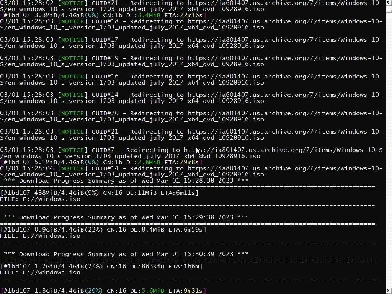Click the scroll-up button labeled 5
The height and width of the screenshot is (294, 392).
[x=389, y=3]
